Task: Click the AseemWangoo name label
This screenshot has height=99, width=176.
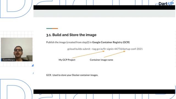Action: [9, 60]
